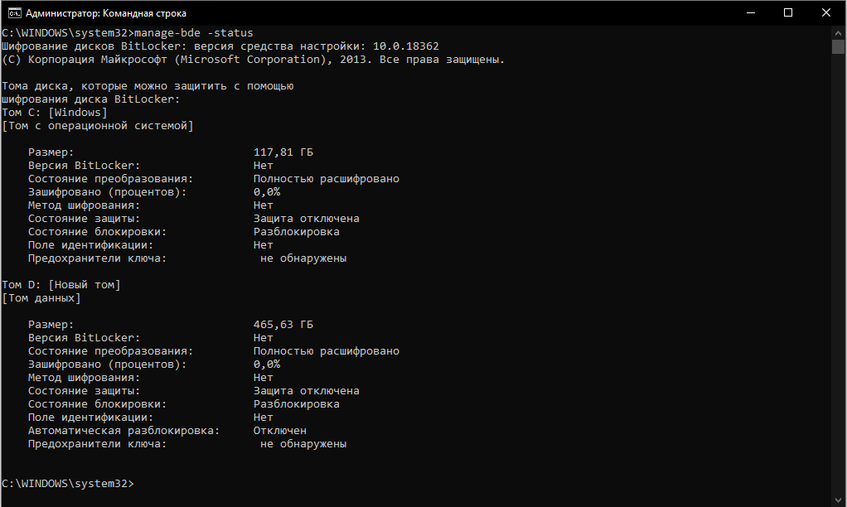Image resolution: width=847 pixels, height=507 pixels.
Task: Click the bottom C:\WINDOWS\system32> prompt line
Action: (68, 484)
